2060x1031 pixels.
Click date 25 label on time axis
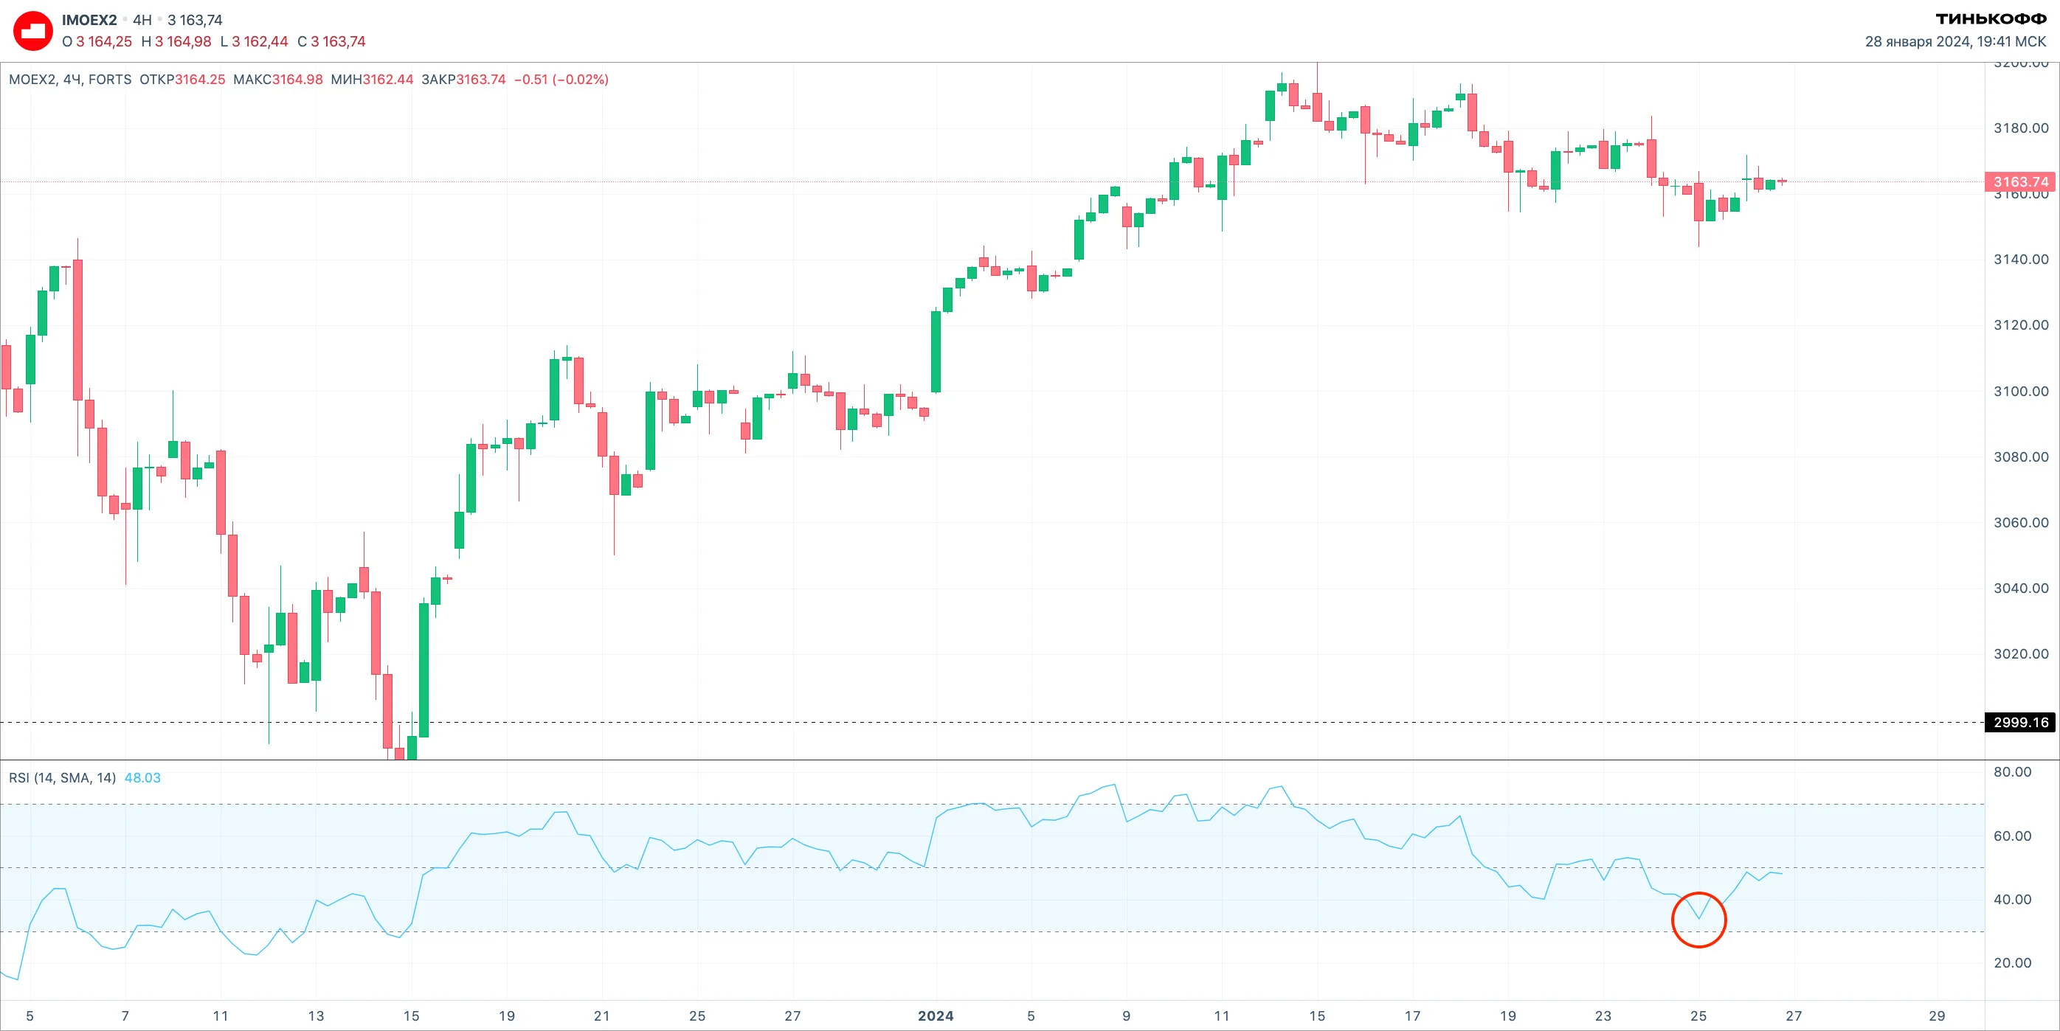(x=1698, y=1016)
